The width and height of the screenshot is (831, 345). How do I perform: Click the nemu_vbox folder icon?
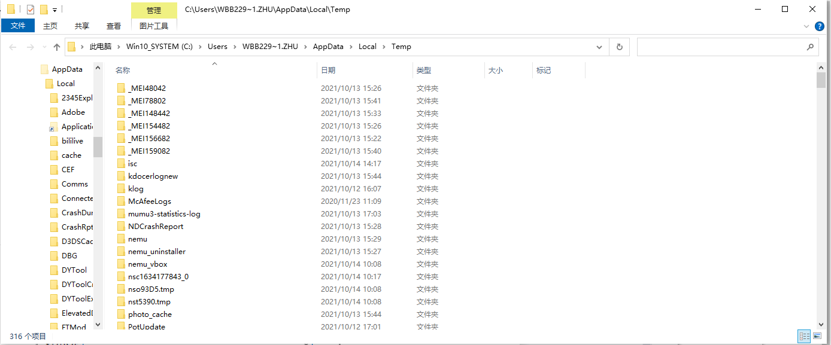[121, 264]
